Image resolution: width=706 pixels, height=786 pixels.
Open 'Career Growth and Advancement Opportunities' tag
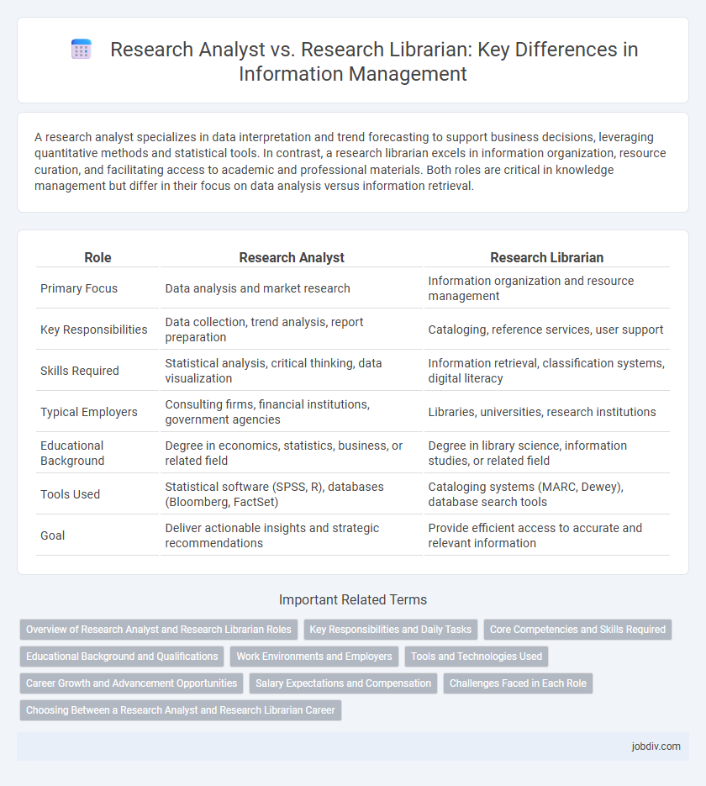click(x=131, y=683)
